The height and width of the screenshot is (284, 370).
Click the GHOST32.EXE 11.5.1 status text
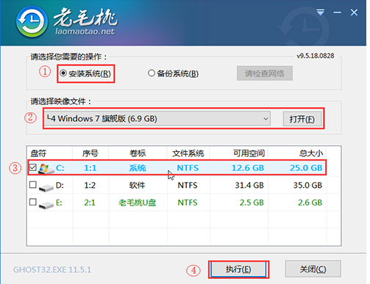[52, 269]
